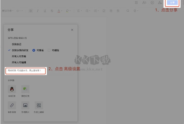Screen dimensions: 184x124
Task: Click the 分享到: label text
Action: point(11,80)
